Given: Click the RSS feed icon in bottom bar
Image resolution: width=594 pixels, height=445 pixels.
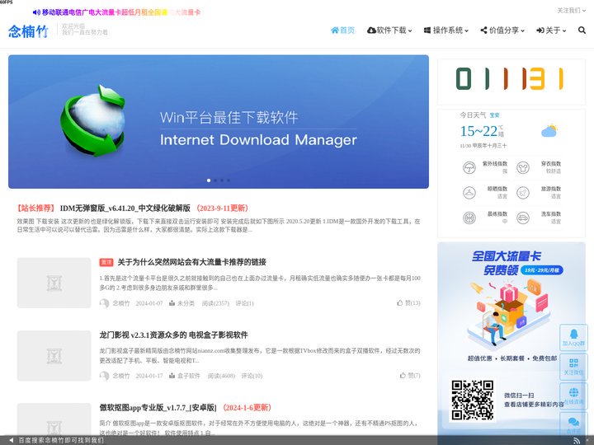Looking at the screenshot, I should coord(577,440).
